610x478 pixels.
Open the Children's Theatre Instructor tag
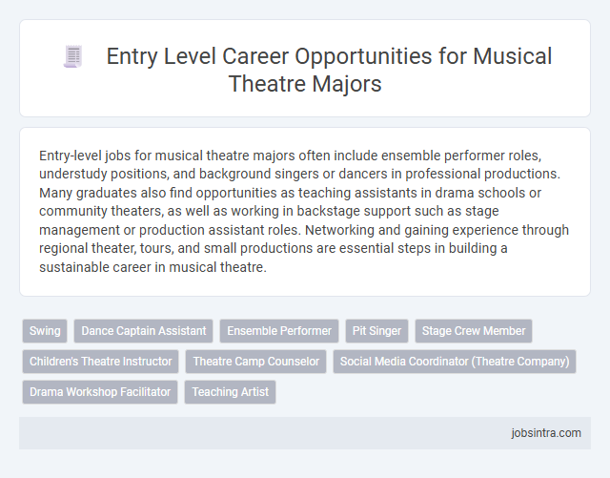tap(100, 362)
